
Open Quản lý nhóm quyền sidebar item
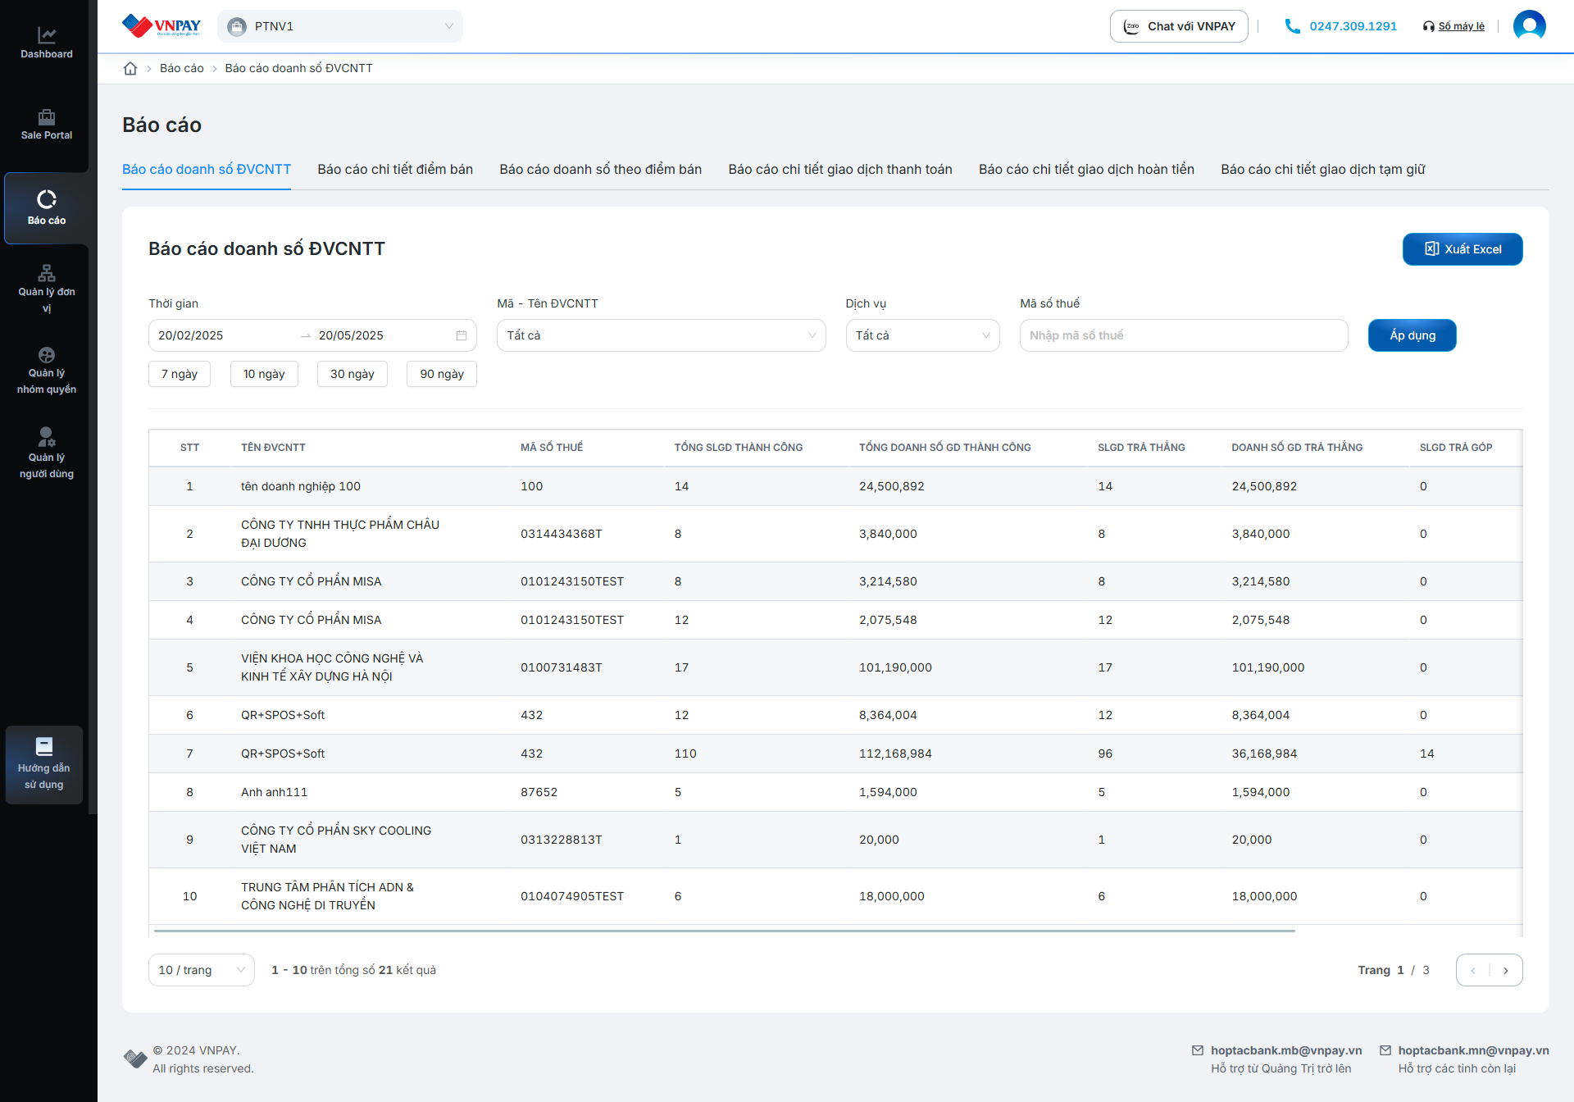47,371
